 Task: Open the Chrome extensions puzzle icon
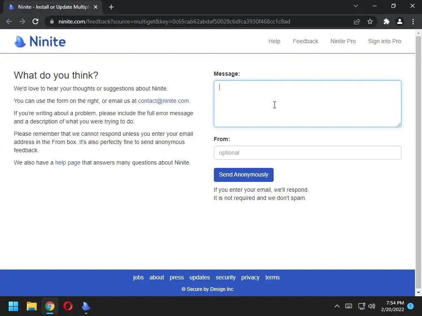coord(387,21)
